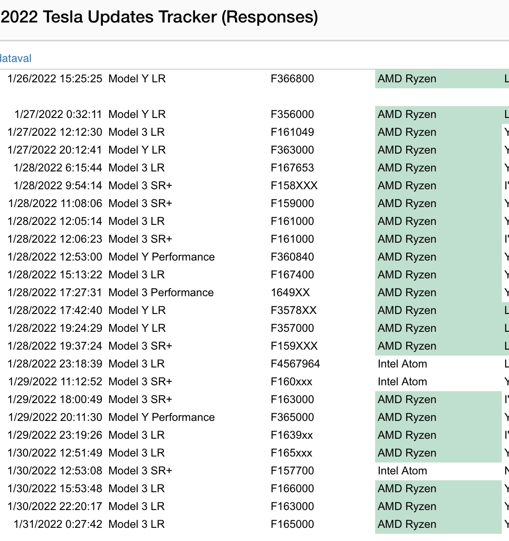Click Intel Atom cell in the F160xxx row
The height and width of the screenshot is (541, 509).
tap(402, 381)
